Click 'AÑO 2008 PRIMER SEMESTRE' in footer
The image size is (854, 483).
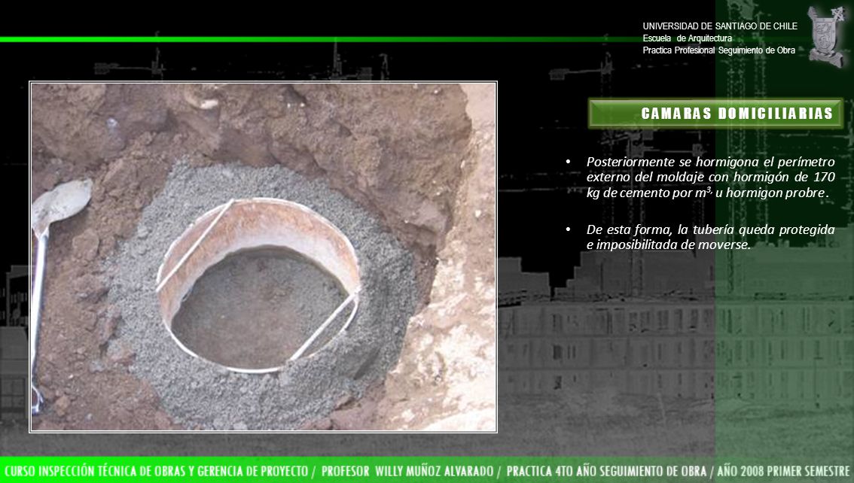pos(782,471)
